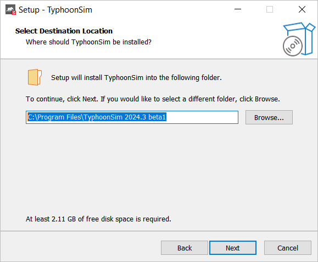Go to the previous step with Back
Screen dimensions: 318x262
point(185,248)
